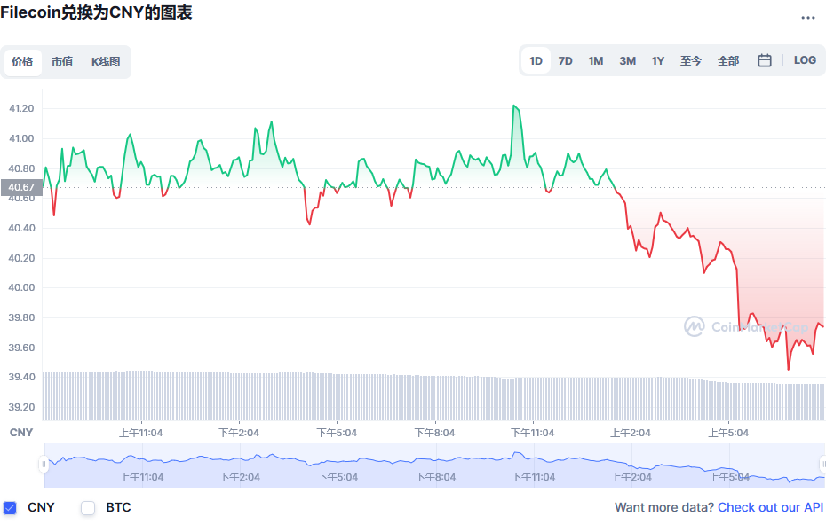Click the 下午2:04 main chart axis label

239,433
